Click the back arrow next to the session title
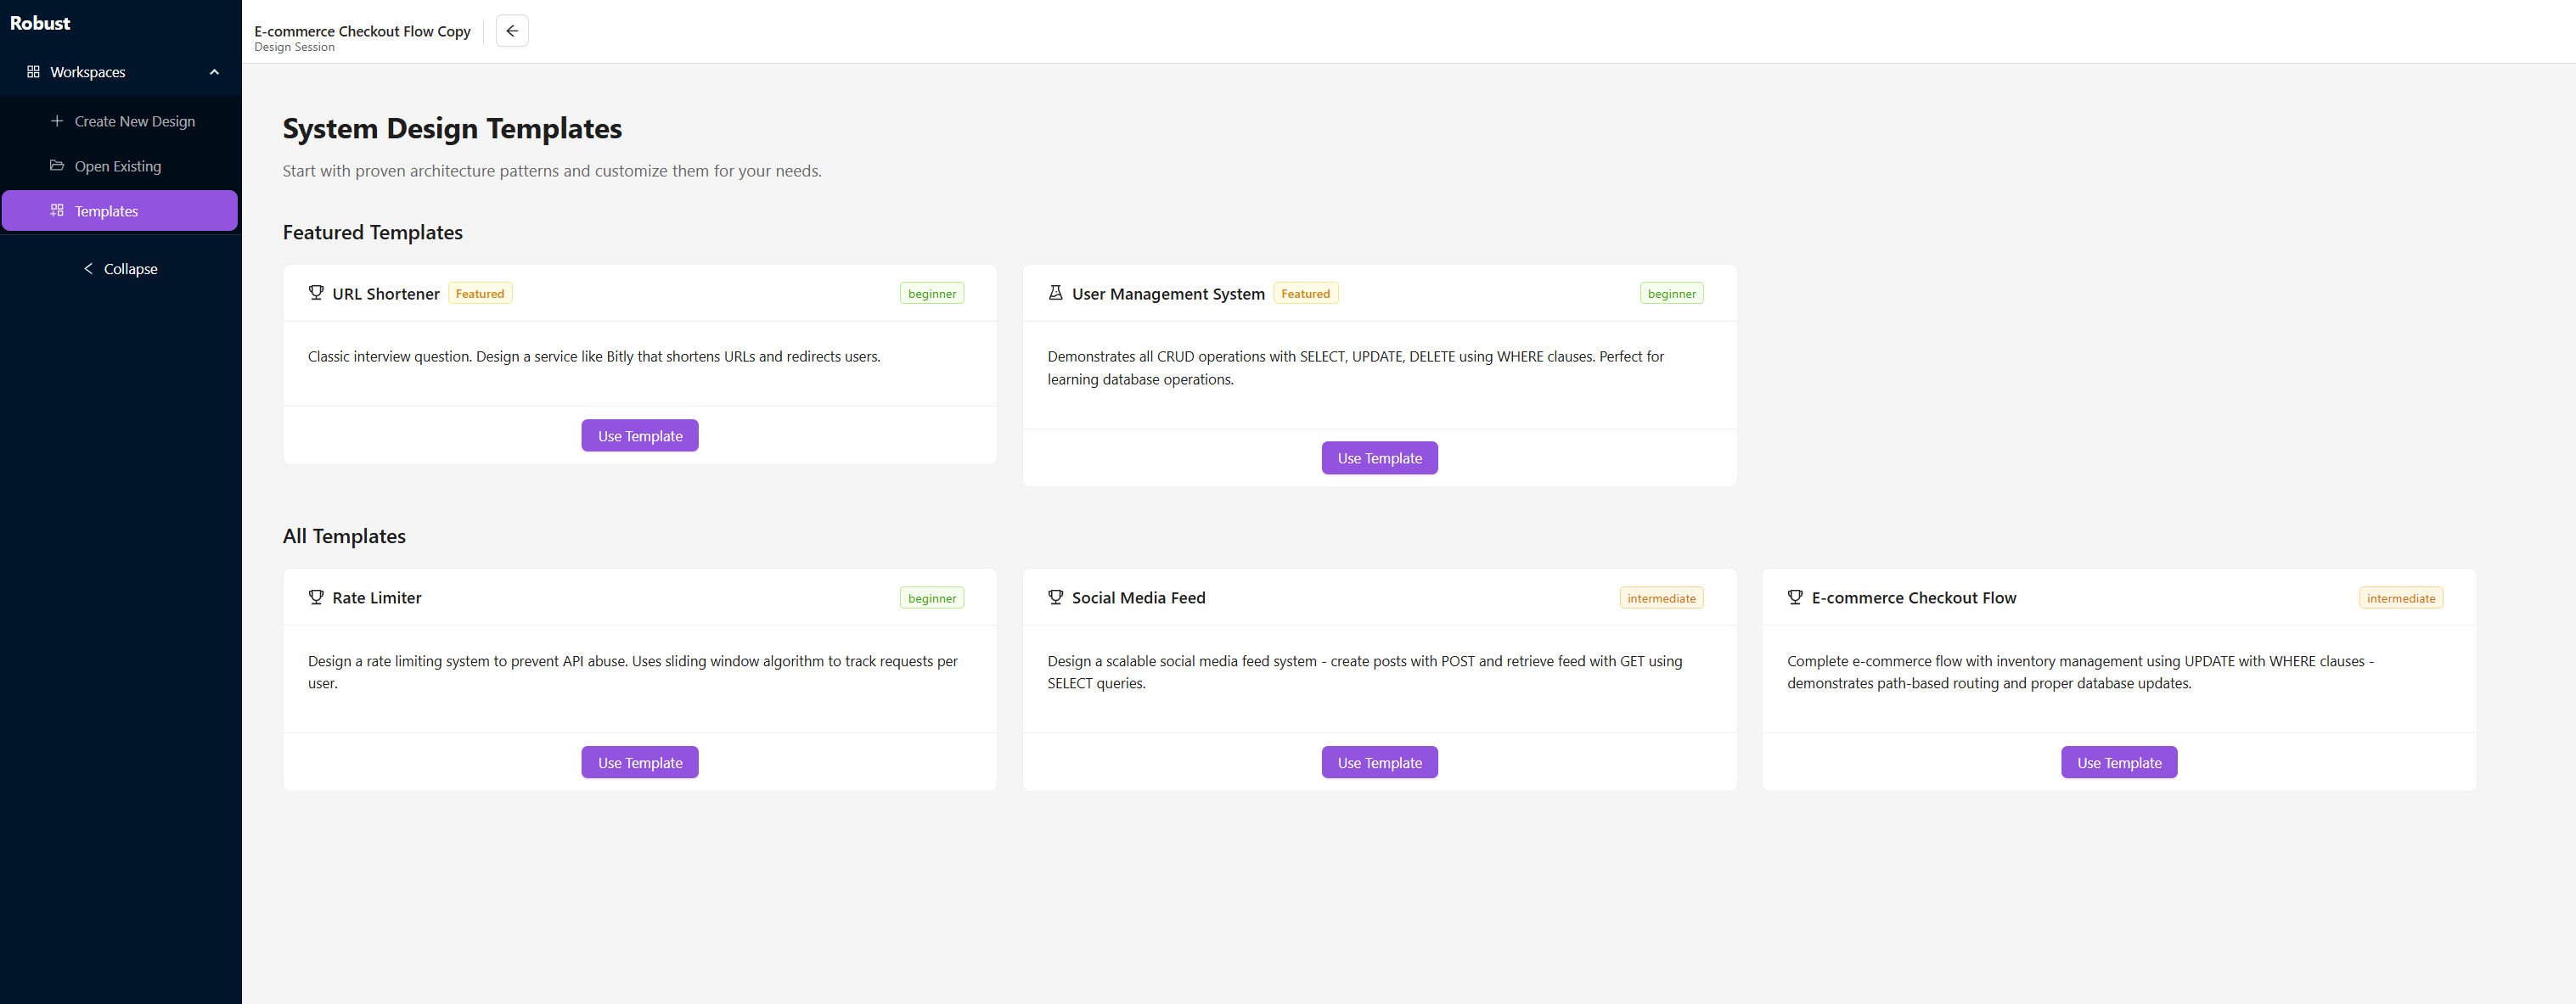This screenshot has width=2576, height=1004. pos(511,30)
